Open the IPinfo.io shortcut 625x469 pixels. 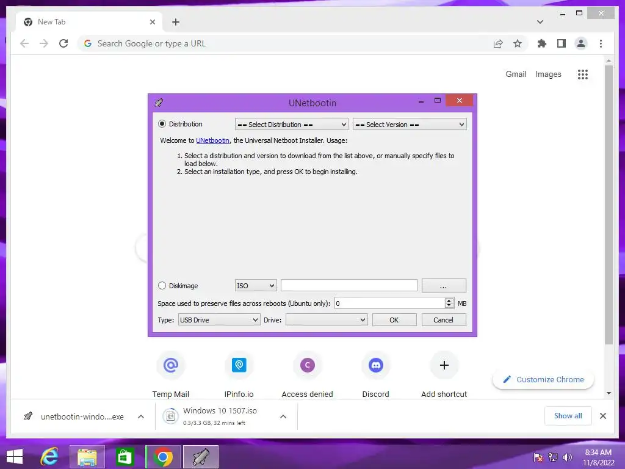click(x=239, y=375)
